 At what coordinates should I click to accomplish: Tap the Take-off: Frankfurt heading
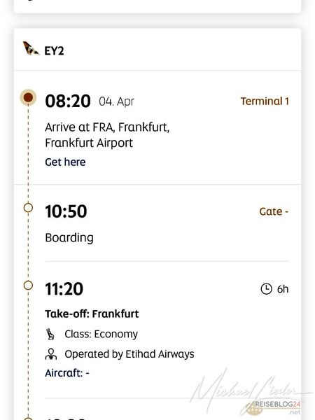coord(92,314)
